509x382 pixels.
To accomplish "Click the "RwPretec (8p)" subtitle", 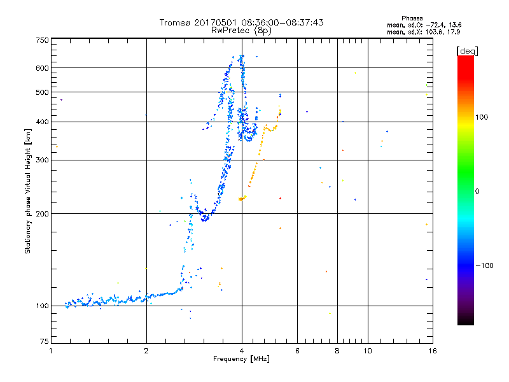I will coord(242,31).
